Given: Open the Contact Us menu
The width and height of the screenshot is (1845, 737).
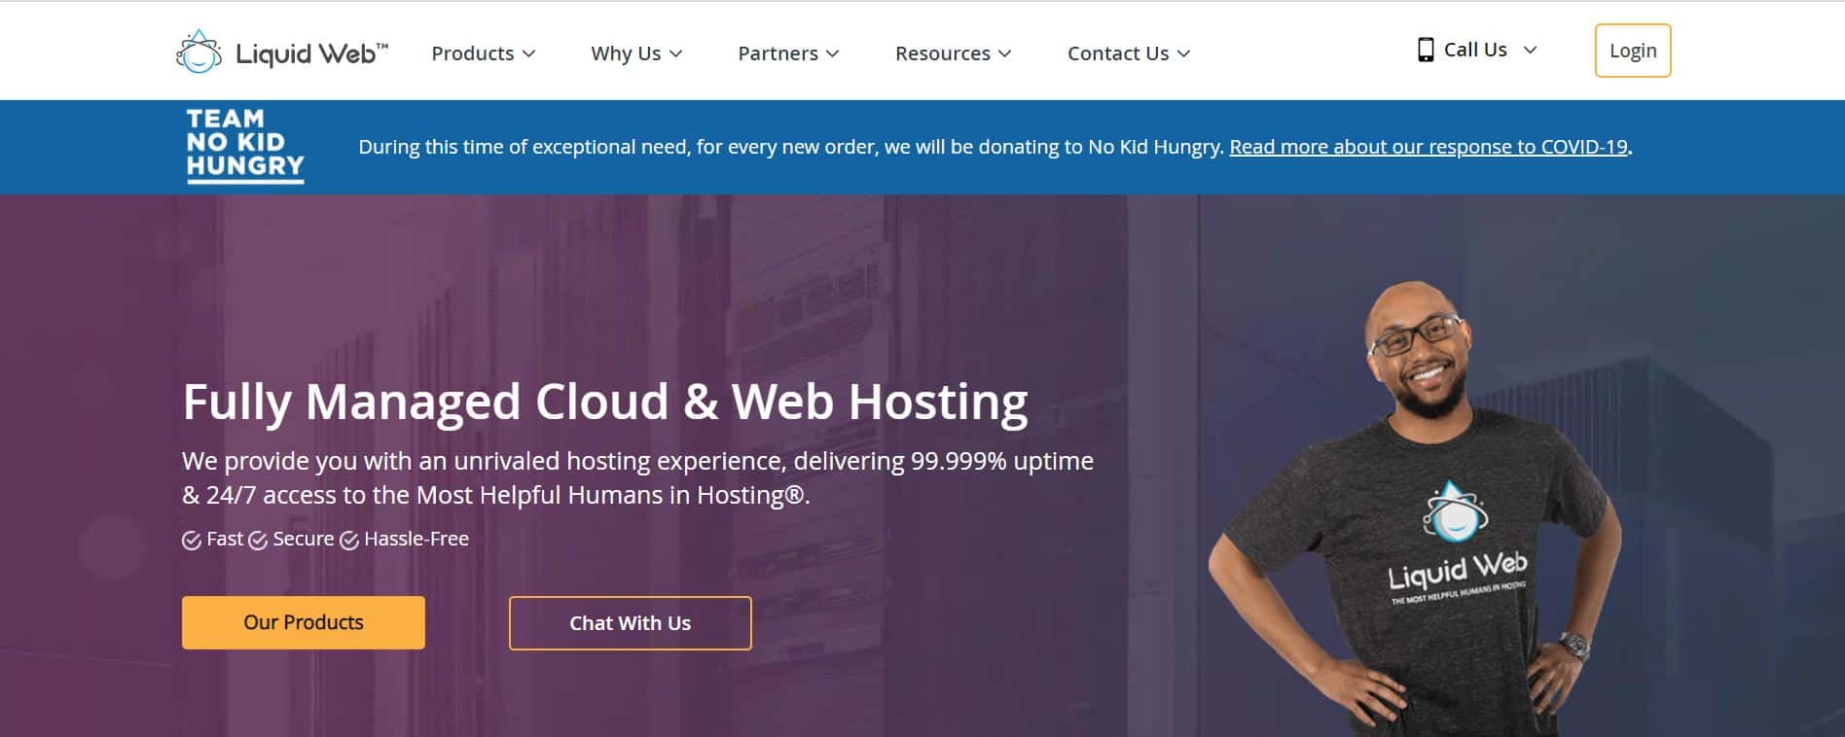Looking at the screenshot, I should pos(1129,53).
